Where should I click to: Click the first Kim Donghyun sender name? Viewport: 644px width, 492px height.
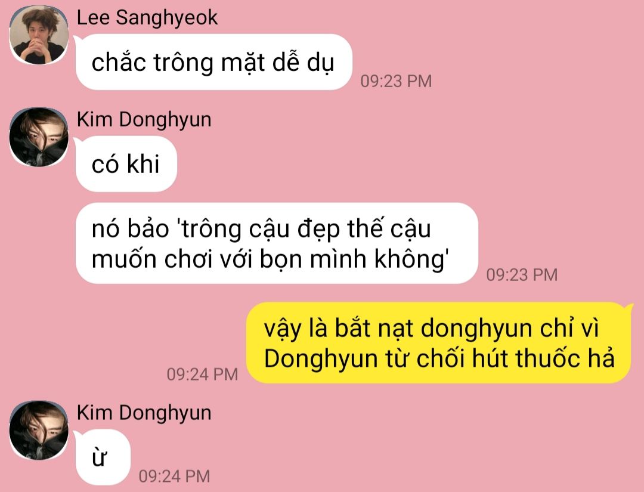point(144,120)
